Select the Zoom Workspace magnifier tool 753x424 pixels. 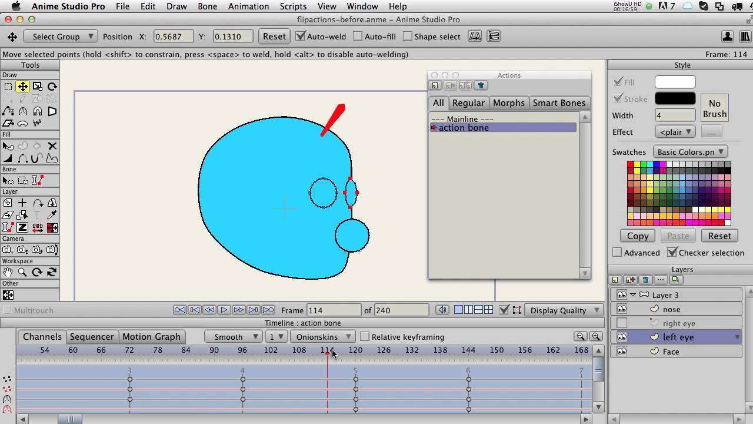(x=22, y=273)
